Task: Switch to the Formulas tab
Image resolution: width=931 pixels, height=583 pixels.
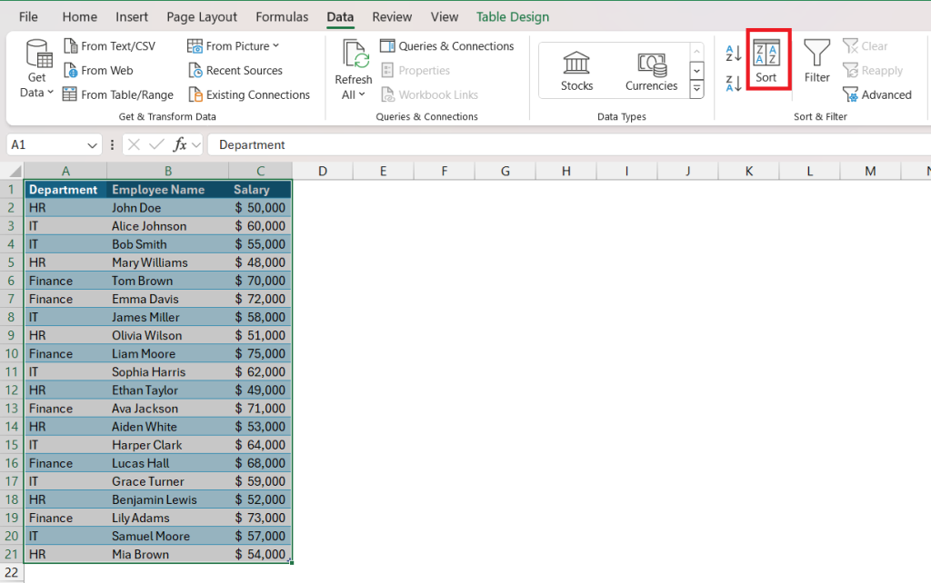Action: click(x=282, y=17)
